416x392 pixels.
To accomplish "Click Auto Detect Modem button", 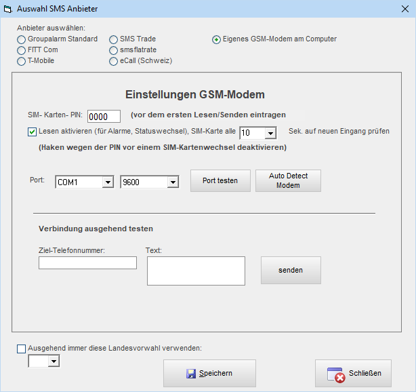I will [288, 181].
